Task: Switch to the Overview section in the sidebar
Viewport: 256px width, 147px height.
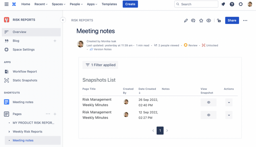Action: (x=19, y=32)
